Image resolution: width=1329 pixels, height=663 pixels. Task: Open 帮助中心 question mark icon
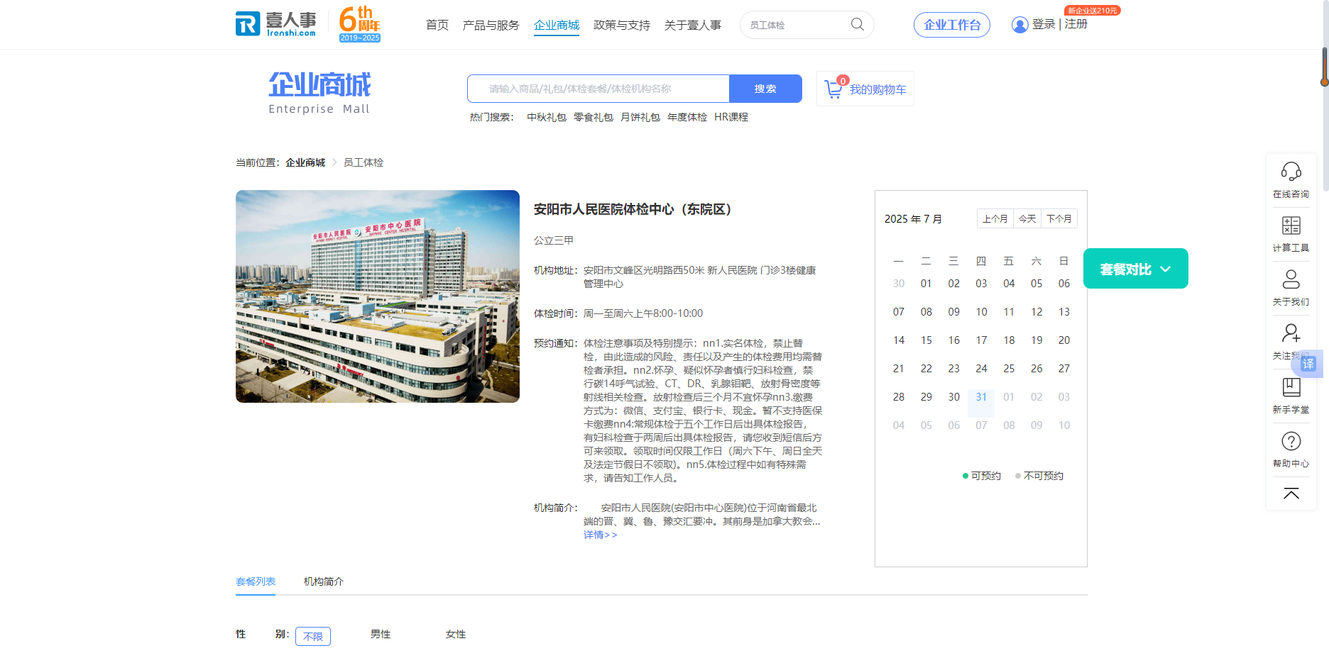(1291, 441)
